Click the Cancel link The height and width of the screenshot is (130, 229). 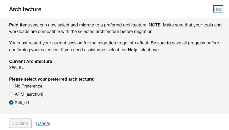click(43, 123)
